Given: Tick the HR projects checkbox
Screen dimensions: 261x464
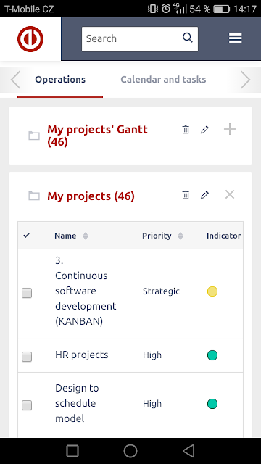Looking at the screenshot, I should 27,356.
